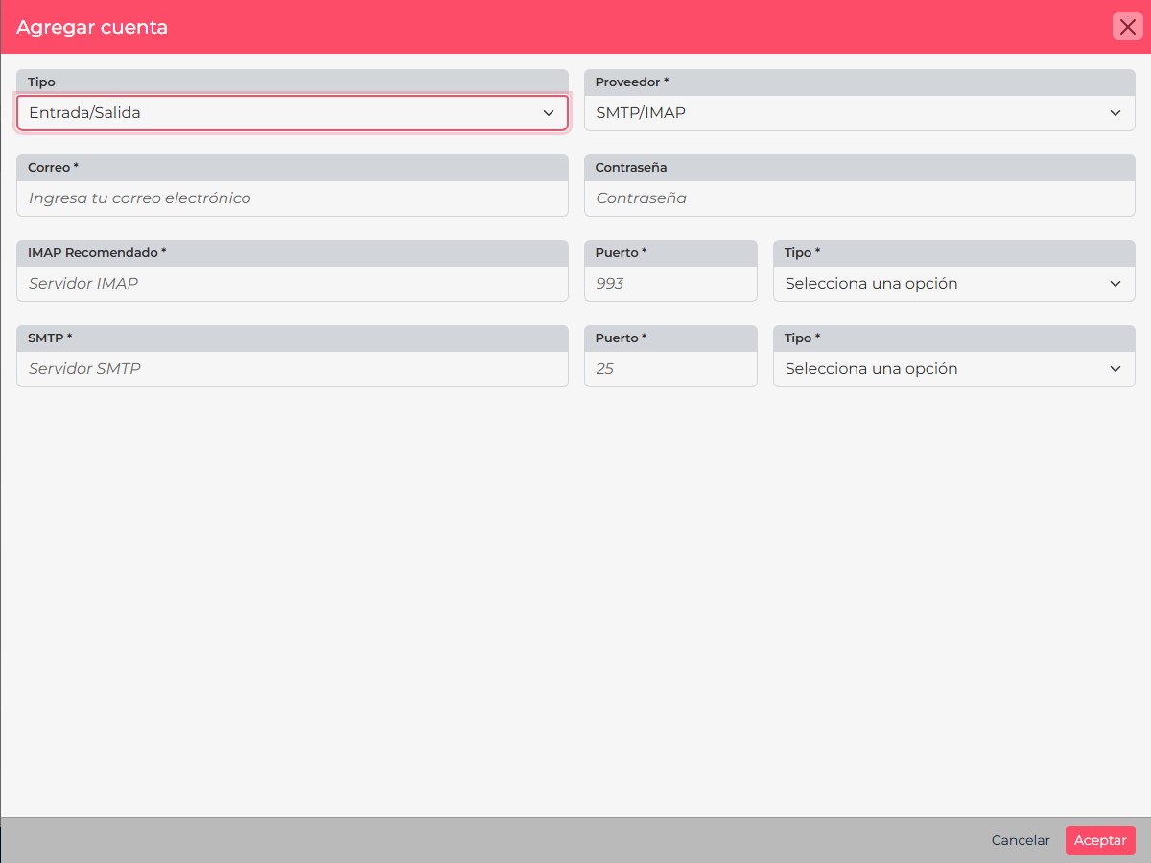The width and height of the screenshot is (1151, 863).
Task: Click the IMAP Puerto 993 field
Action: tap(670, 284)
